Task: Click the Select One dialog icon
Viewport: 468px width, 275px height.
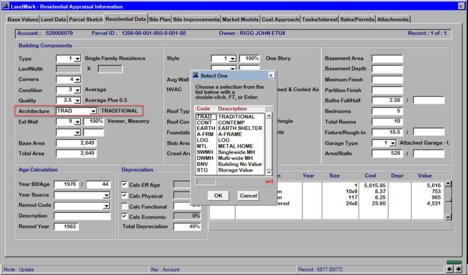Action: (x=196, y=75)
